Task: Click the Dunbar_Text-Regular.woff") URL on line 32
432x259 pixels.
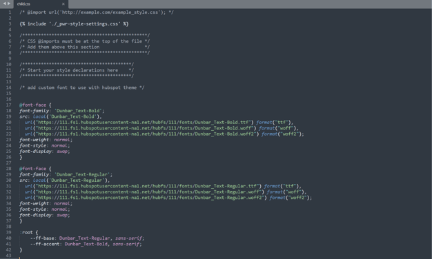Action: 144,192
